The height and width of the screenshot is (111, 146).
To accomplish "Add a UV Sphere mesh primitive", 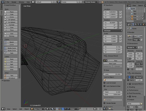I will [x=11, y=20].
